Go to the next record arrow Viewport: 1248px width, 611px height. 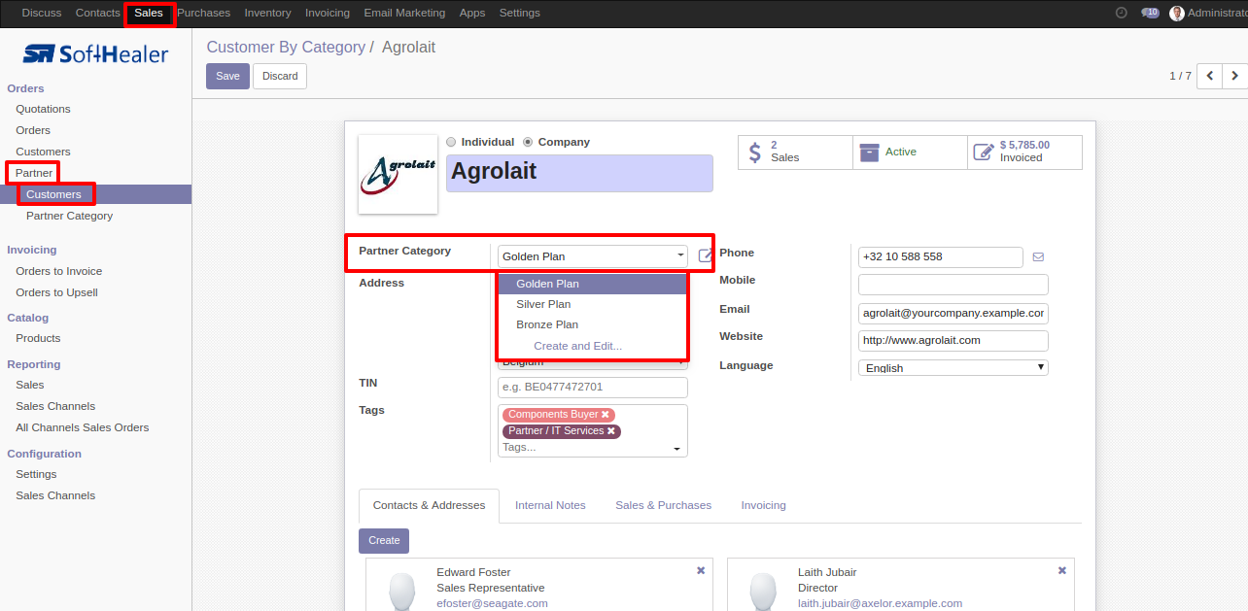1235,76
